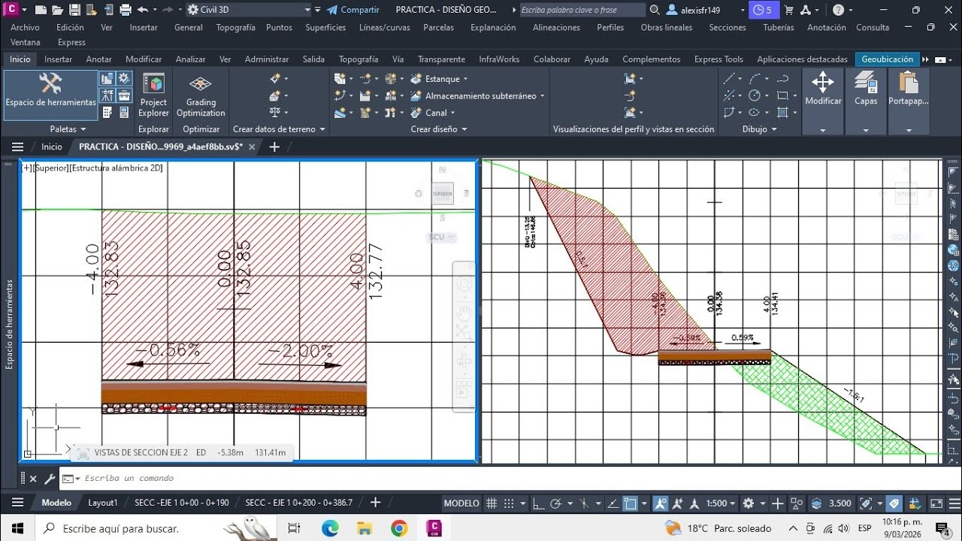Switch to the Layout1 tab
This screenshot has height=541, width=962.
[103, 503]
